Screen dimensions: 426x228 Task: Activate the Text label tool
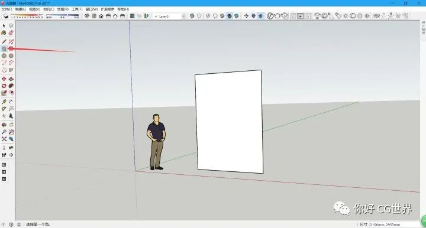[x=11, y=109]
